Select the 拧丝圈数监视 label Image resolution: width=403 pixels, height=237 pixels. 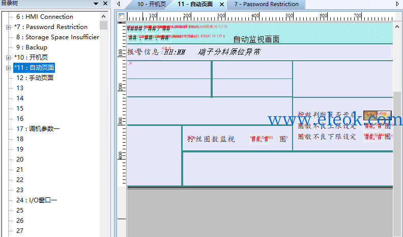[211, 139]
